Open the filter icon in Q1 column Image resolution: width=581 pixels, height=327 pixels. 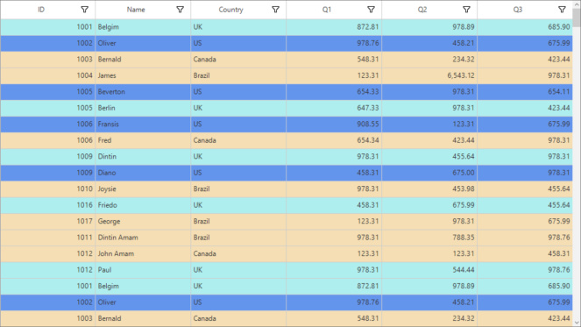click(x=371, y=10)
